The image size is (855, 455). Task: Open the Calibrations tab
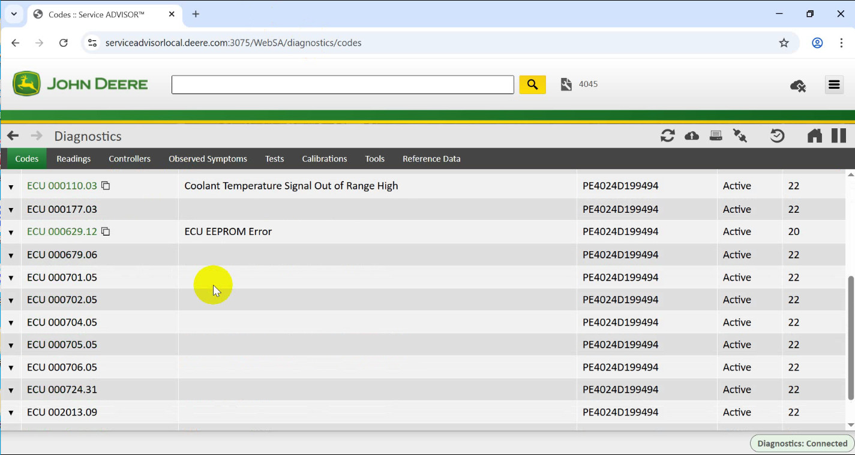[x=324, y=159]
